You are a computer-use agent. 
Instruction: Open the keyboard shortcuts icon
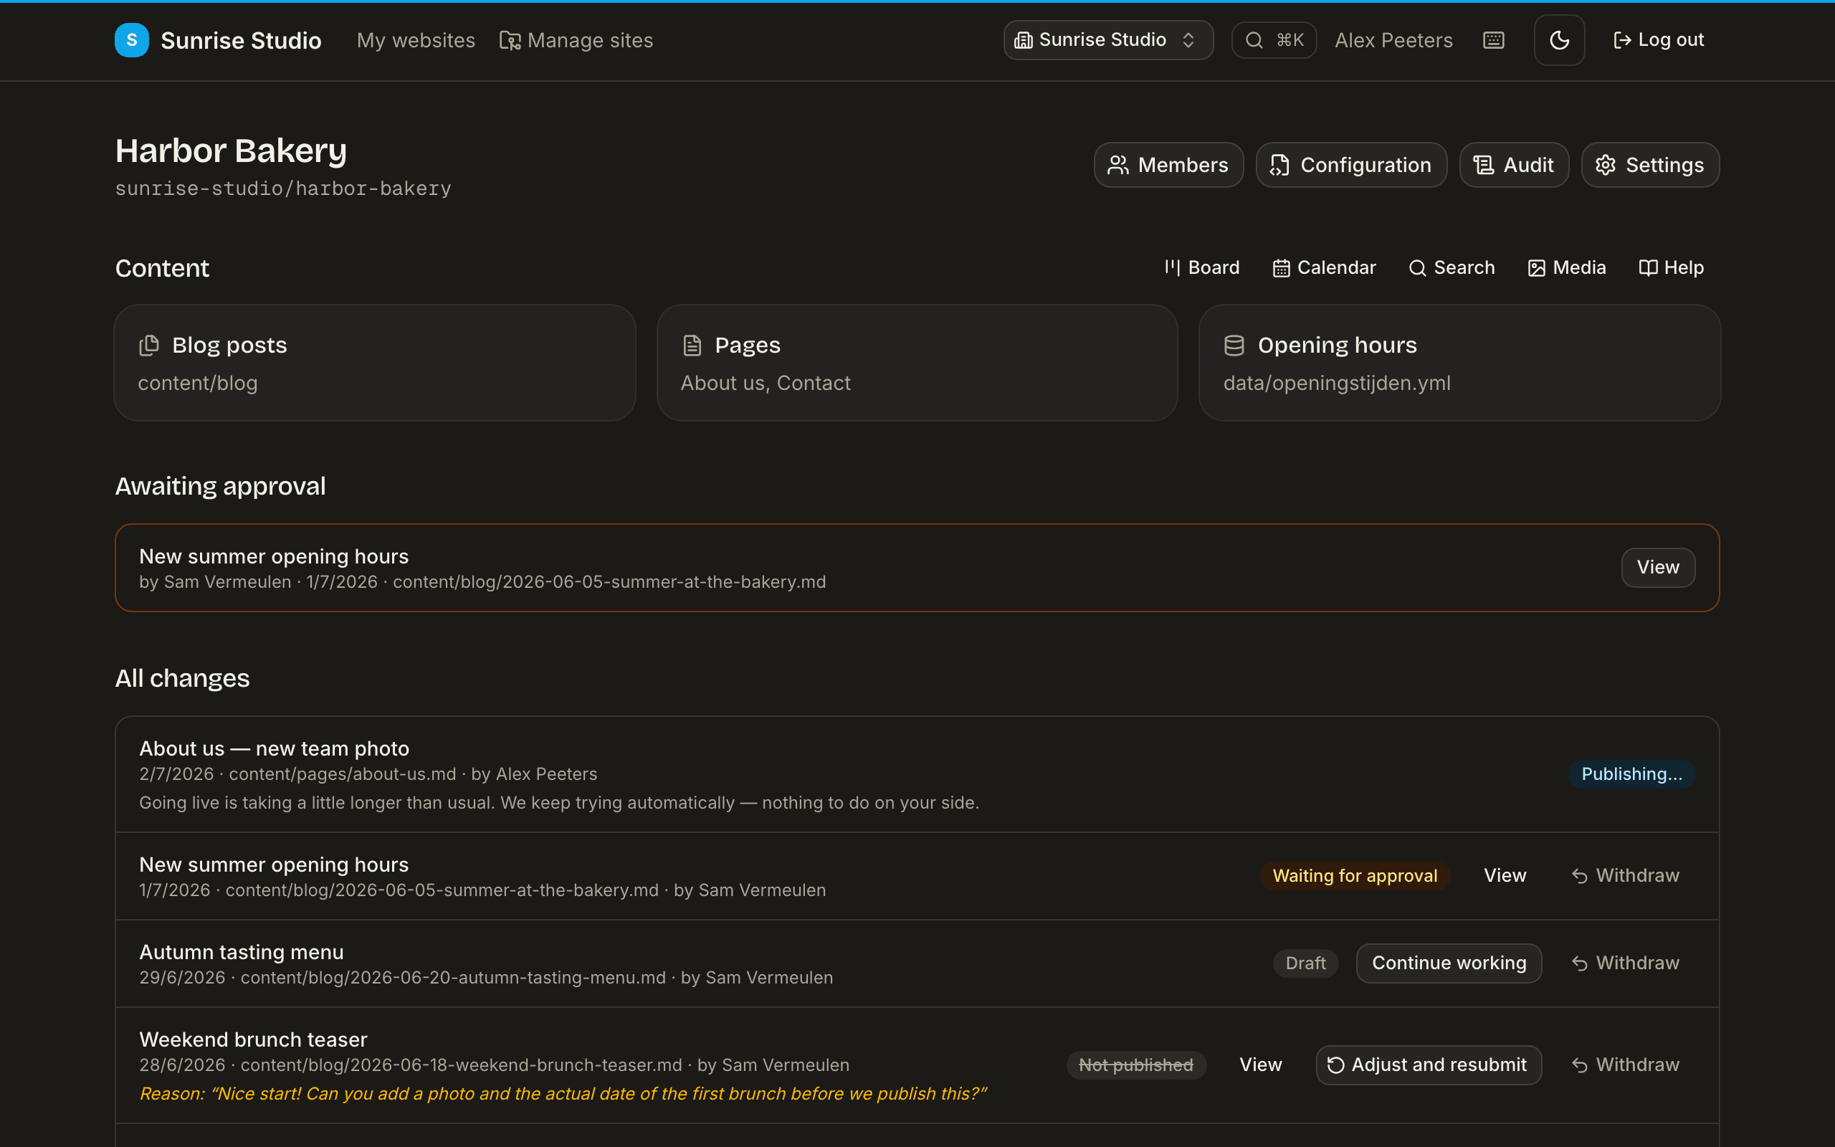(x=1493, y=40)
